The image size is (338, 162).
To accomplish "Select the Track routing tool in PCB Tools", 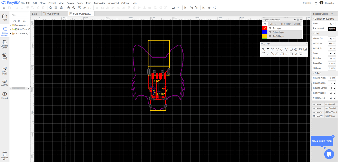I will 263,49.
